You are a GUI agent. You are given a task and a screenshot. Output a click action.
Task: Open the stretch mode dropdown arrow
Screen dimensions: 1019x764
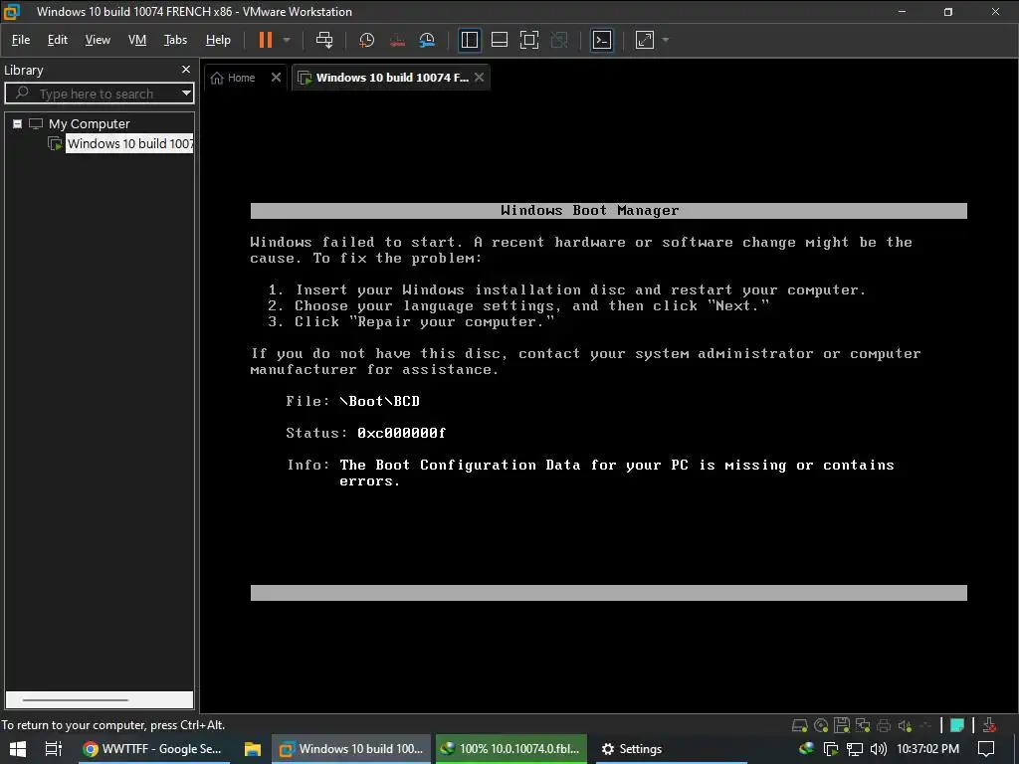pyautogui.click(x=666, y=40)
